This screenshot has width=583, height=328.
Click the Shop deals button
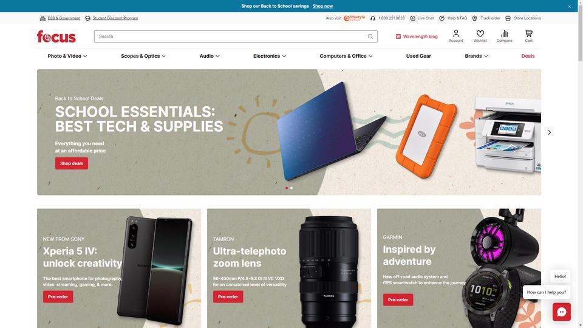coord(72,163)
